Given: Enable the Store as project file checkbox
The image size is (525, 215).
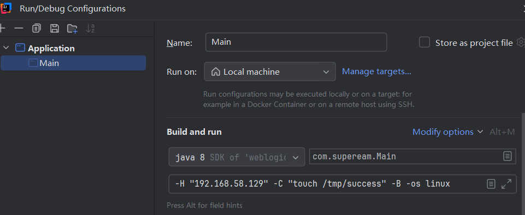Looking at the screenshot, I should coord(424,43).
